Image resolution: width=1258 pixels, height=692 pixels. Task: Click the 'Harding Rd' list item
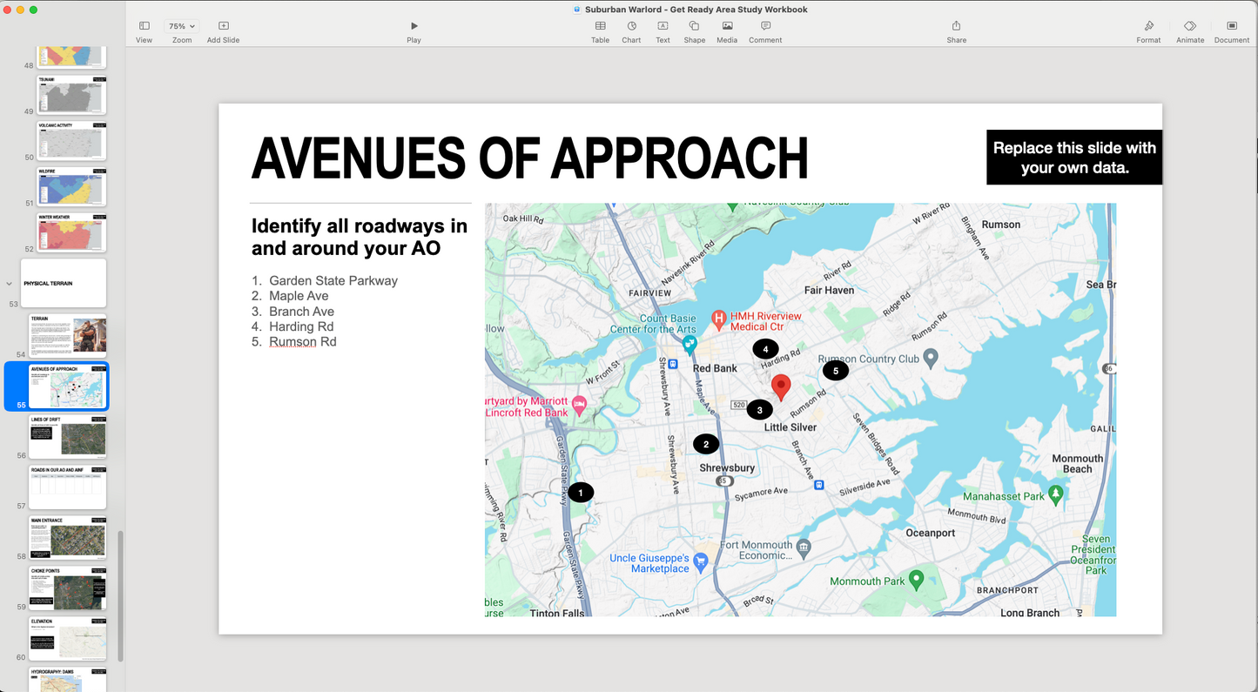pyautogui.click(x=301, y=326)
